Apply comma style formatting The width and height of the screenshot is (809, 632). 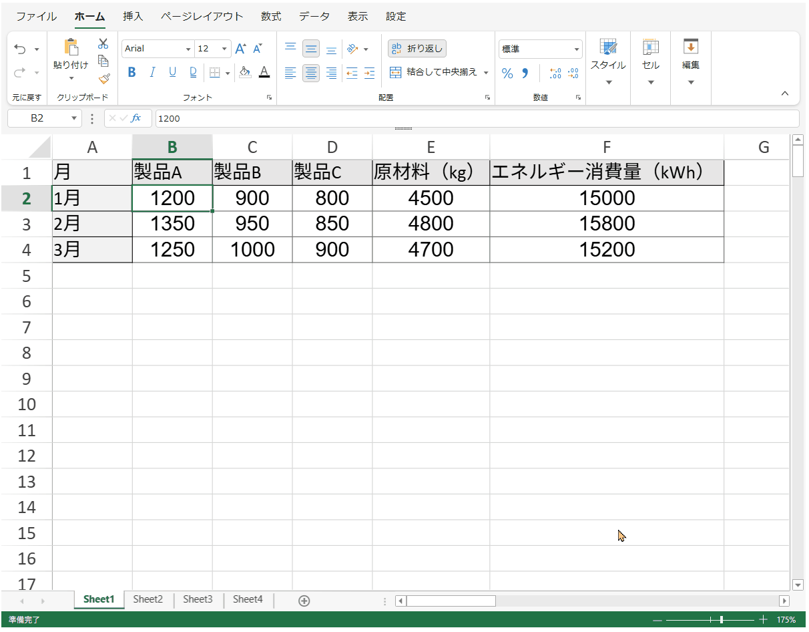525,73
